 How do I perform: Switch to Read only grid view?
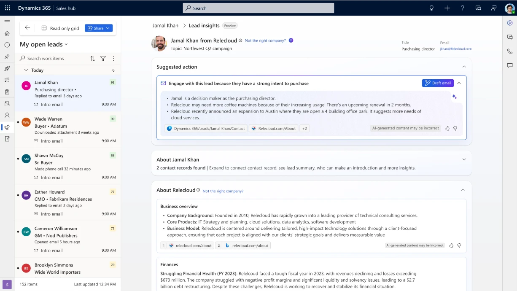pyautogui.click(x=60, y=28)
